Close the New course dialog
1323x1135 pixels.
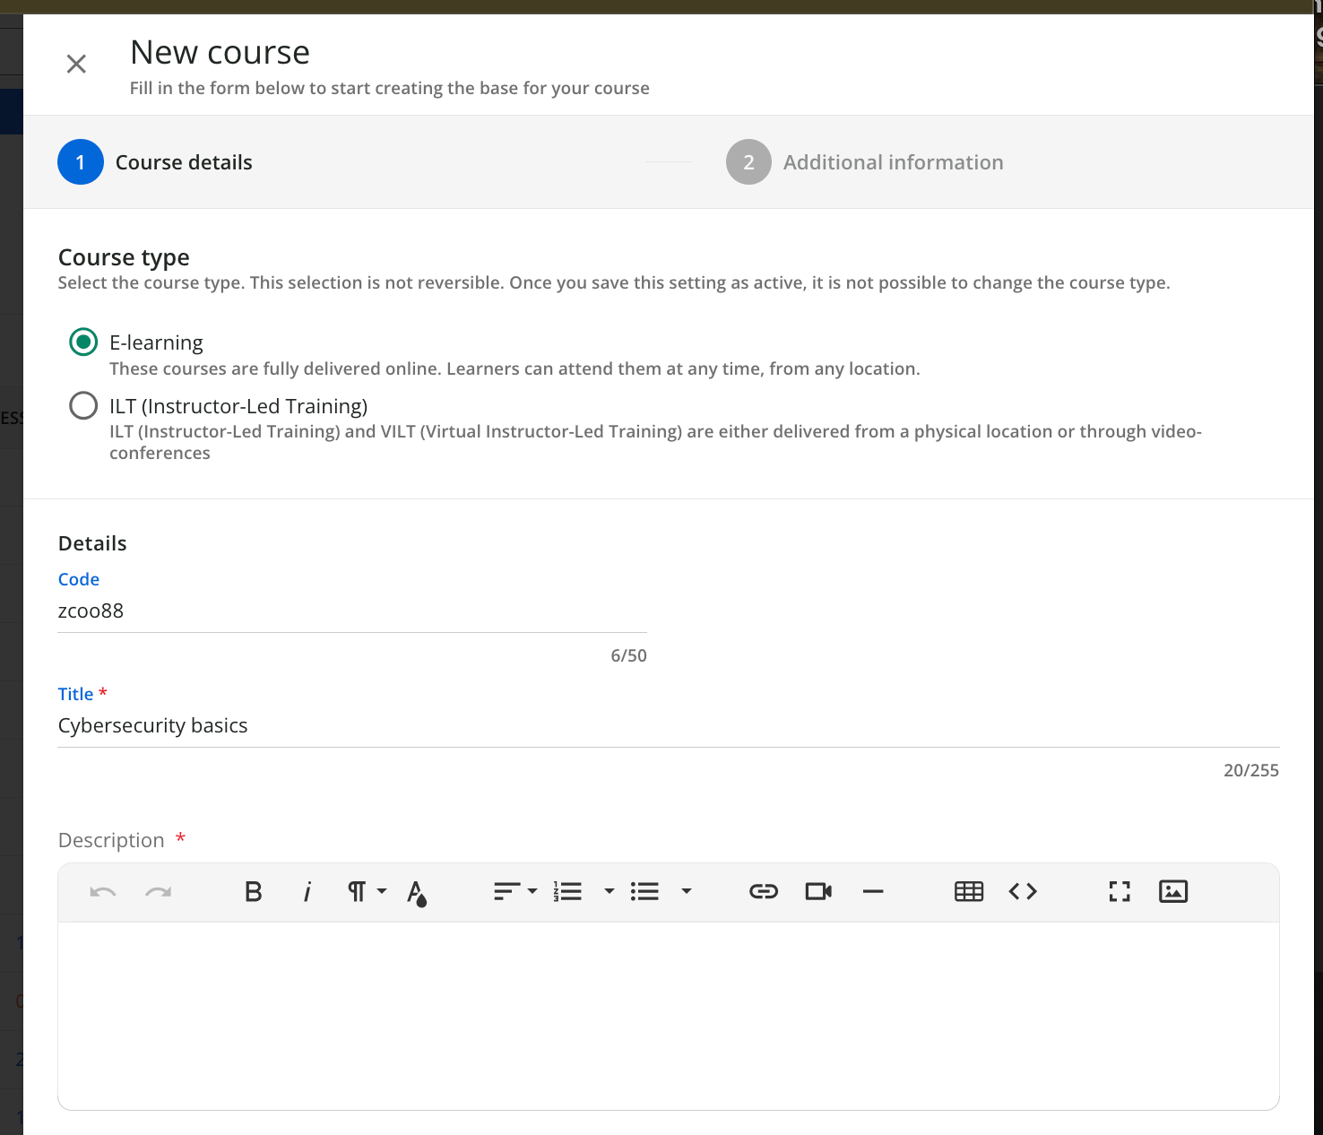coord(76,64)
